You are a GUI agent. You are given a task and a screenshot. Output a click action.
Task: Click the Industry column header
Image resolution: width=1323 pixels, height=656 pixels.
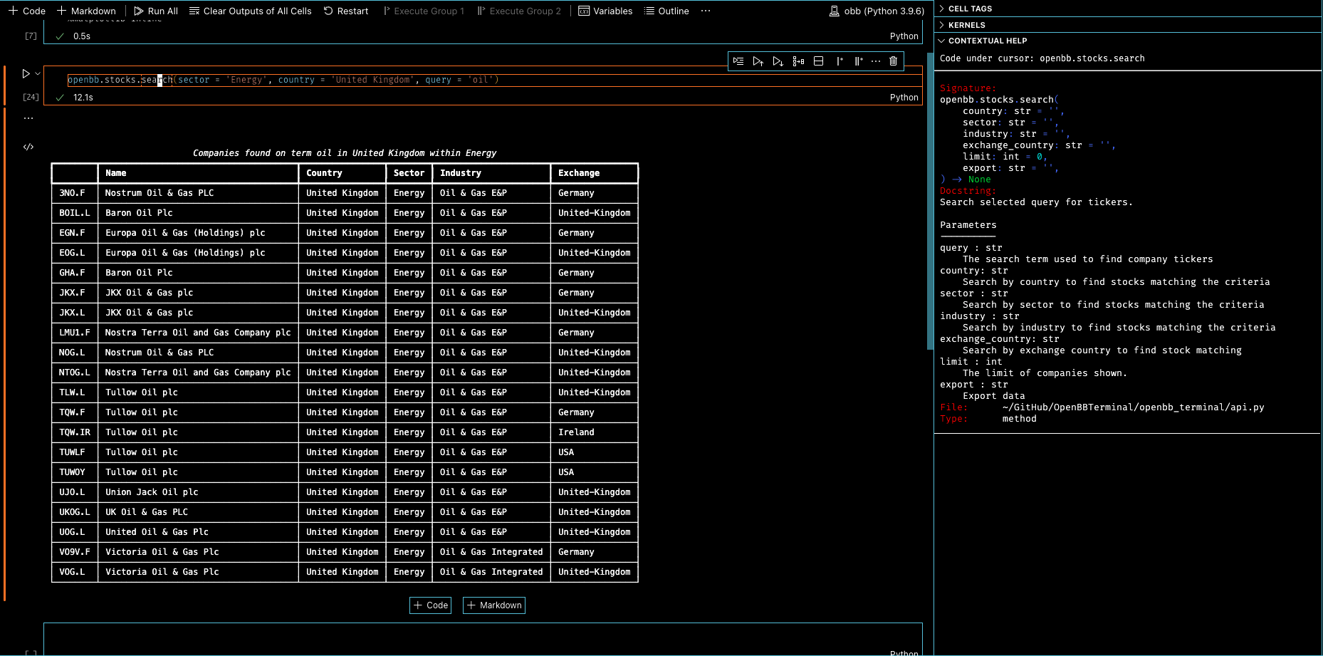click(x=491, y=173)
